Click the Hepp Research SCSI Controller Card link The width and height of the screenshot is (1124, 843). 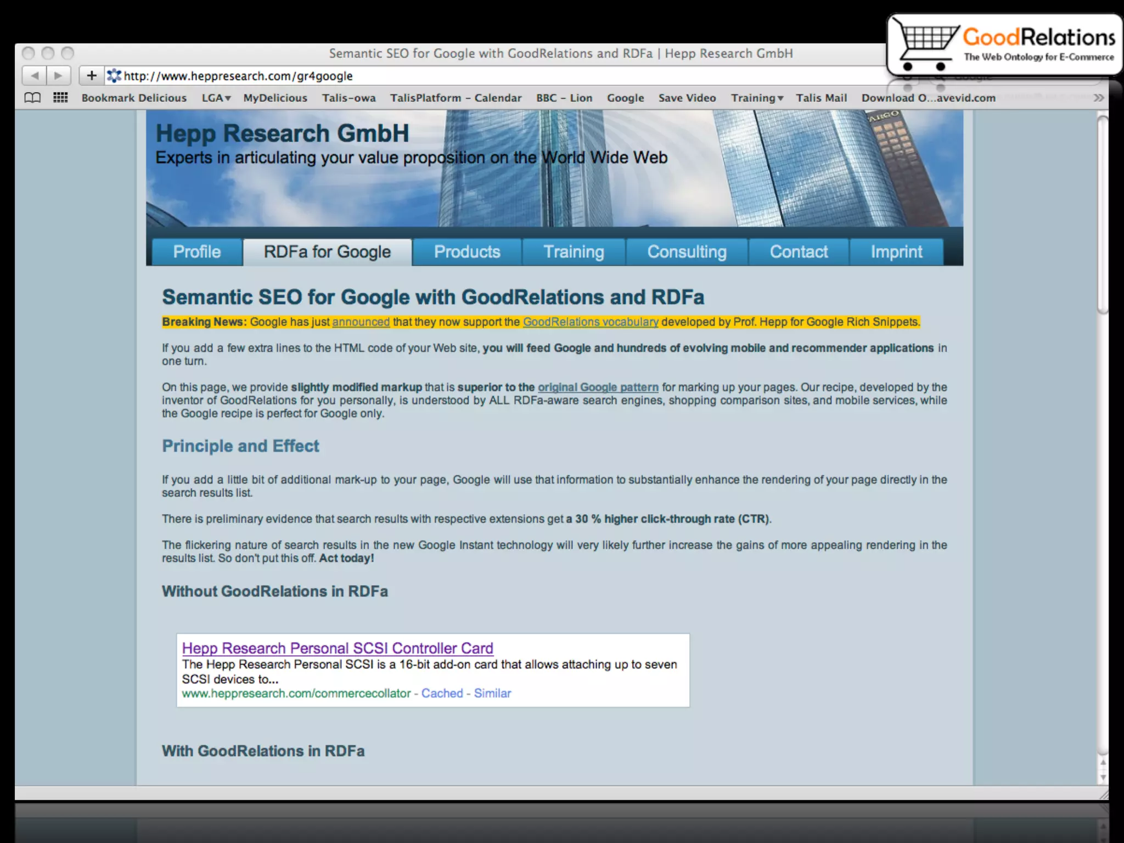coord(338,648)
